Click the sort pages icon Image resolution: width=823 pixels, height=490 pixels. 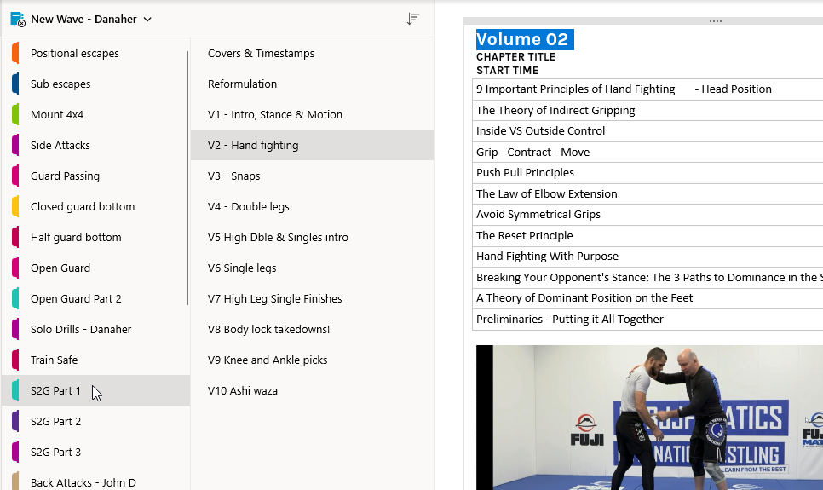pos(412,19)
